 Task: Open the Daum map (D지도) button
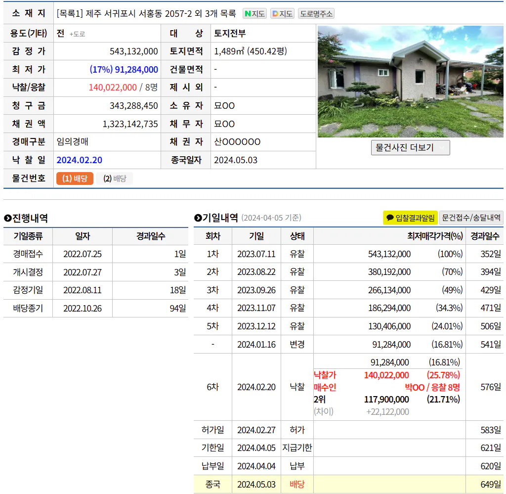tap(282, 14)
